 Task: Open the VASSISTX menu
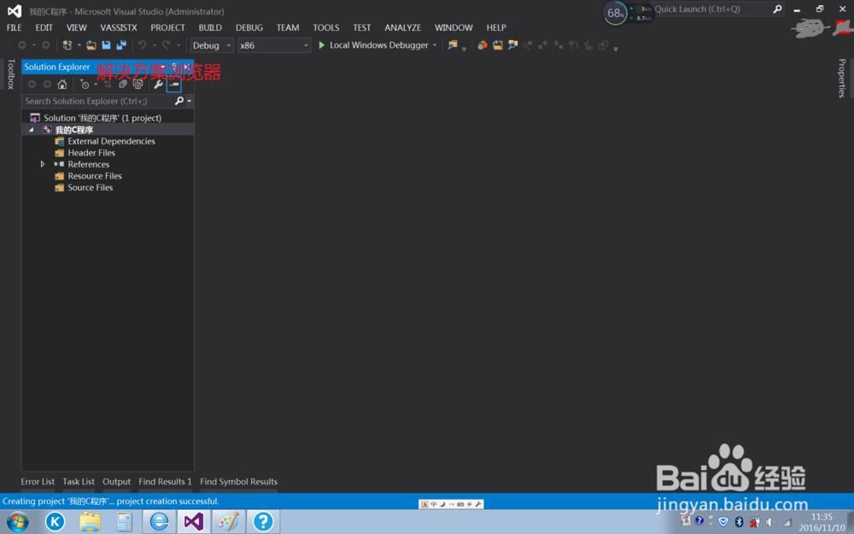pyautogui.click(x=118, y=28)
